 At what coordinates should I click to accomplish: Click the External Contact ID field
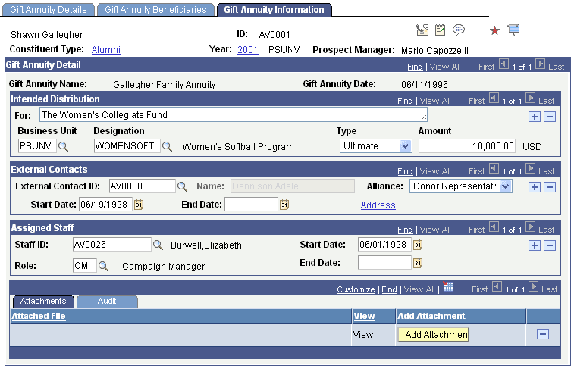tap(142, 186)
